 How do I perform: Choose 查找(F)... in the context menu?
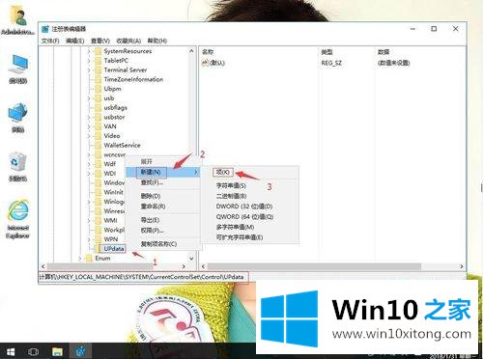point(162,182)
